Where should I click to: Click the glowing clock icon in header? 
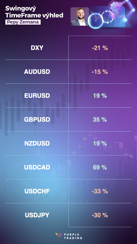[x=96, y=21]
